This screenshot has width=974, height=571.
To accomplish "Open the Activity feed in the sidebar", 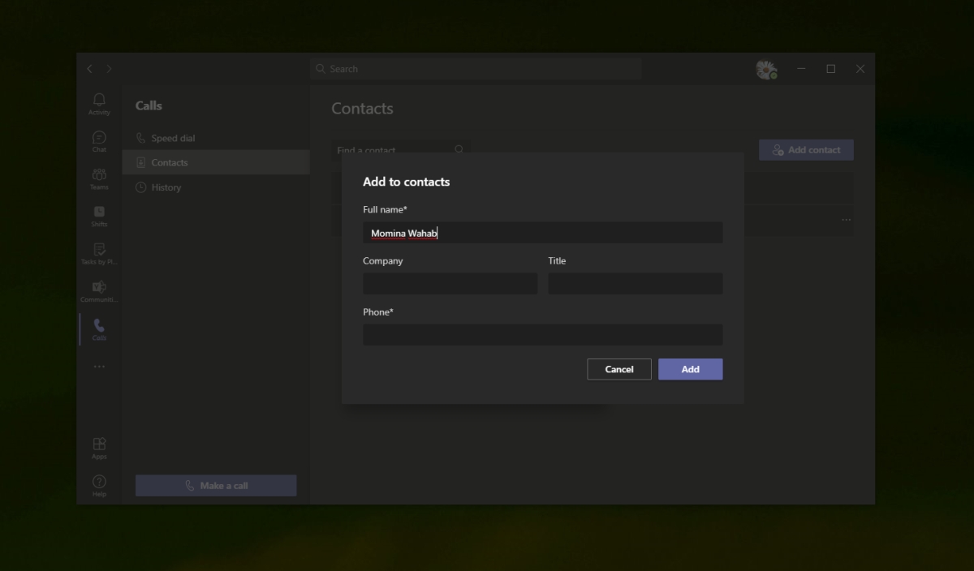I will coord(99,103).
